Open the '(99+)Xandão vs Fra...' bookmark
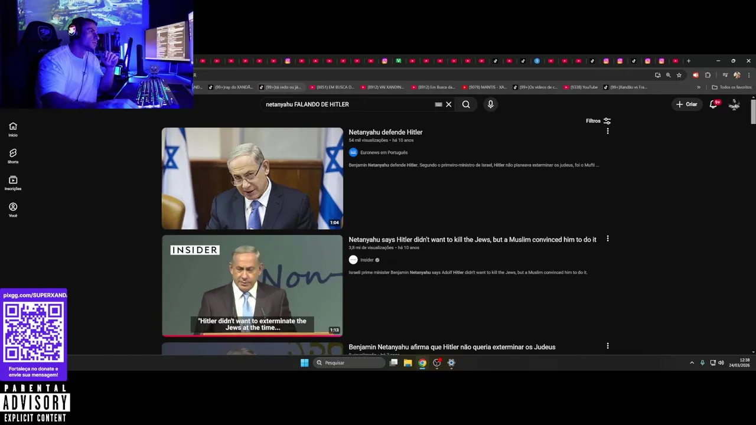This screenshot has height=425, width=756. pyautogui.click(x=625, y=87)
